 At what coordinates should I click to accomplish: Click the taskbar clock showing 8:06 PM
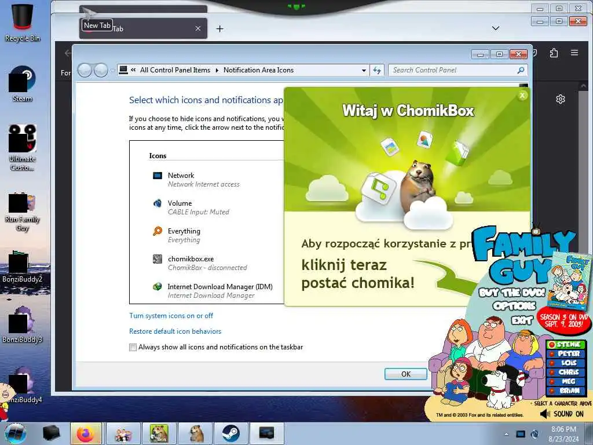[x=563, y=434]
